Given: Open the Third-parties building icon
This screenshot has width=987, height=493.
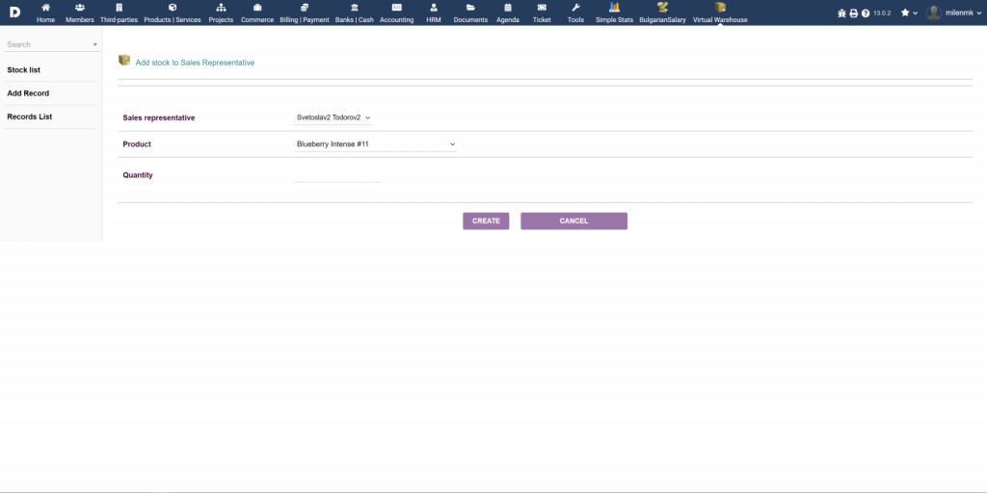Looking at the screenshot, I should coord(119,8).
